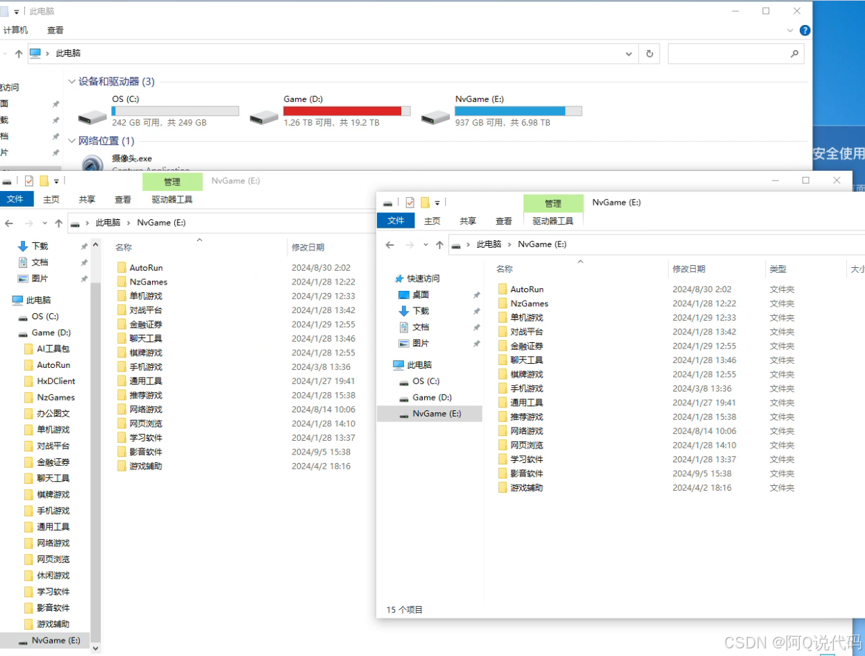
Task: Open the 摄像头.exe capture application icon
Action: coord(92,165)
